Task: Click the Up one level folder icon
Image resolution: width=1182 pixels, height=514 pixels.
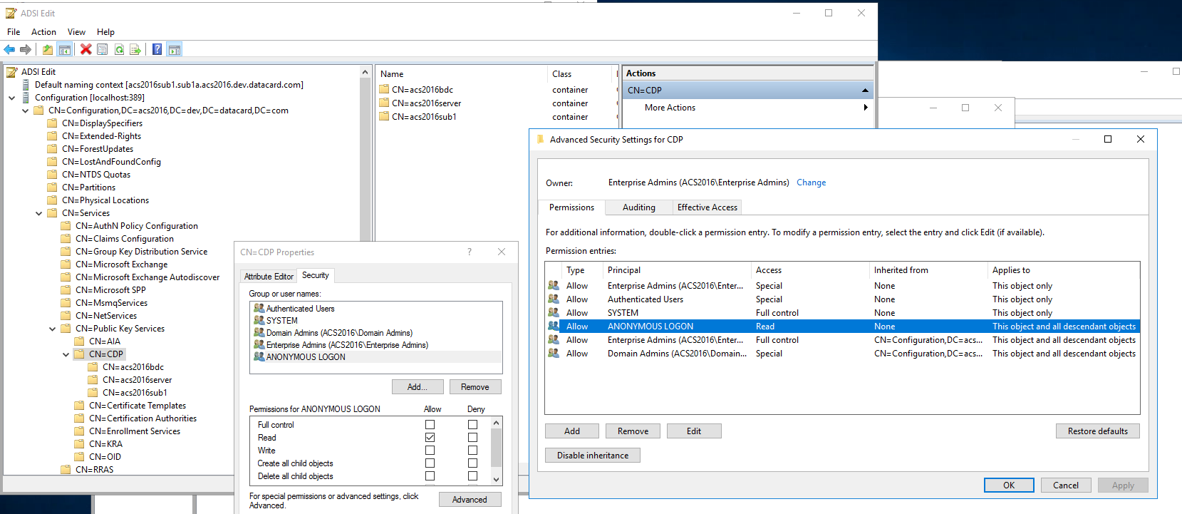Action: (47, 49)
